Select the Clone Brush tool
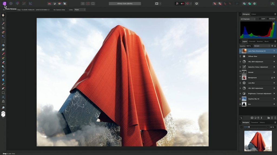 pos(3,71)
